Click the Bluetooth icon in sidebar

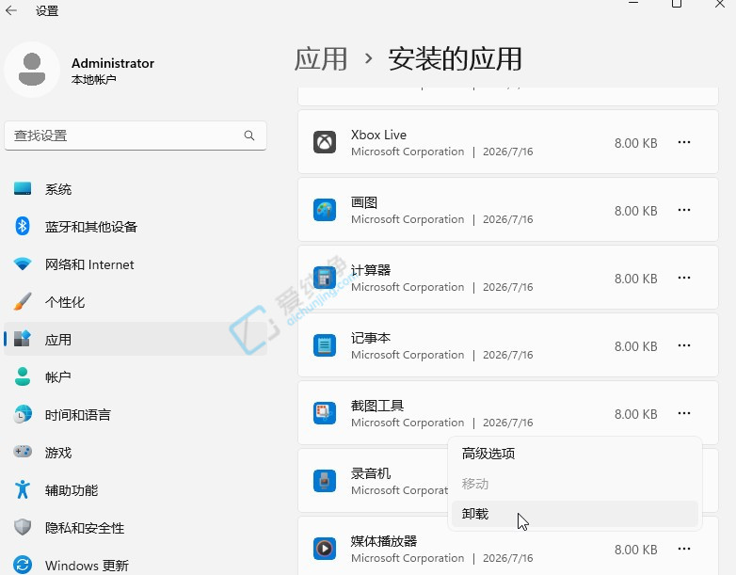coord(22,226)
